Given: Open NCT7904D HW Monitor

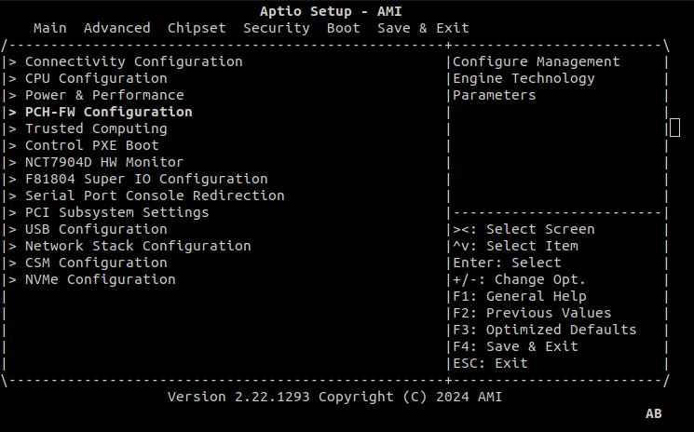Looking at the screenshot, I should [x=104, y=162].
